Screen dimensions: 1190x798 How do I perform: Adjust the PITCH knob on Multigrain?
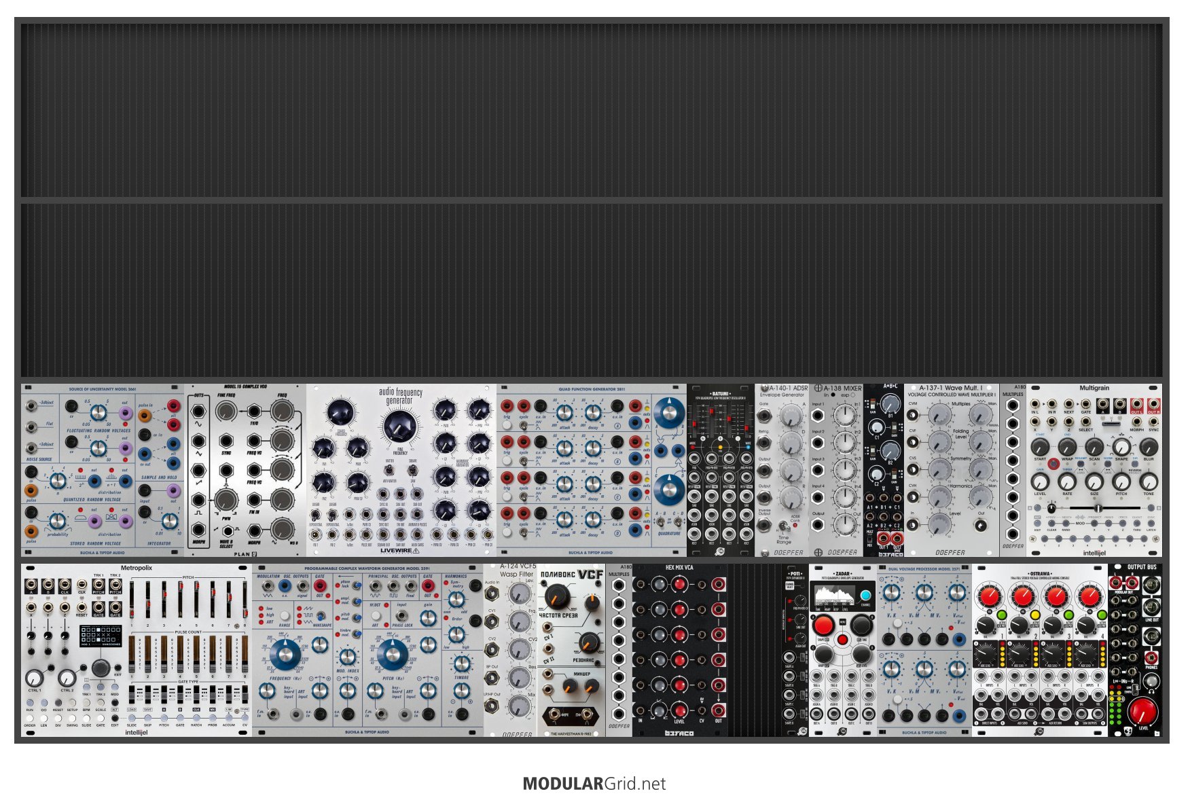1121,481
